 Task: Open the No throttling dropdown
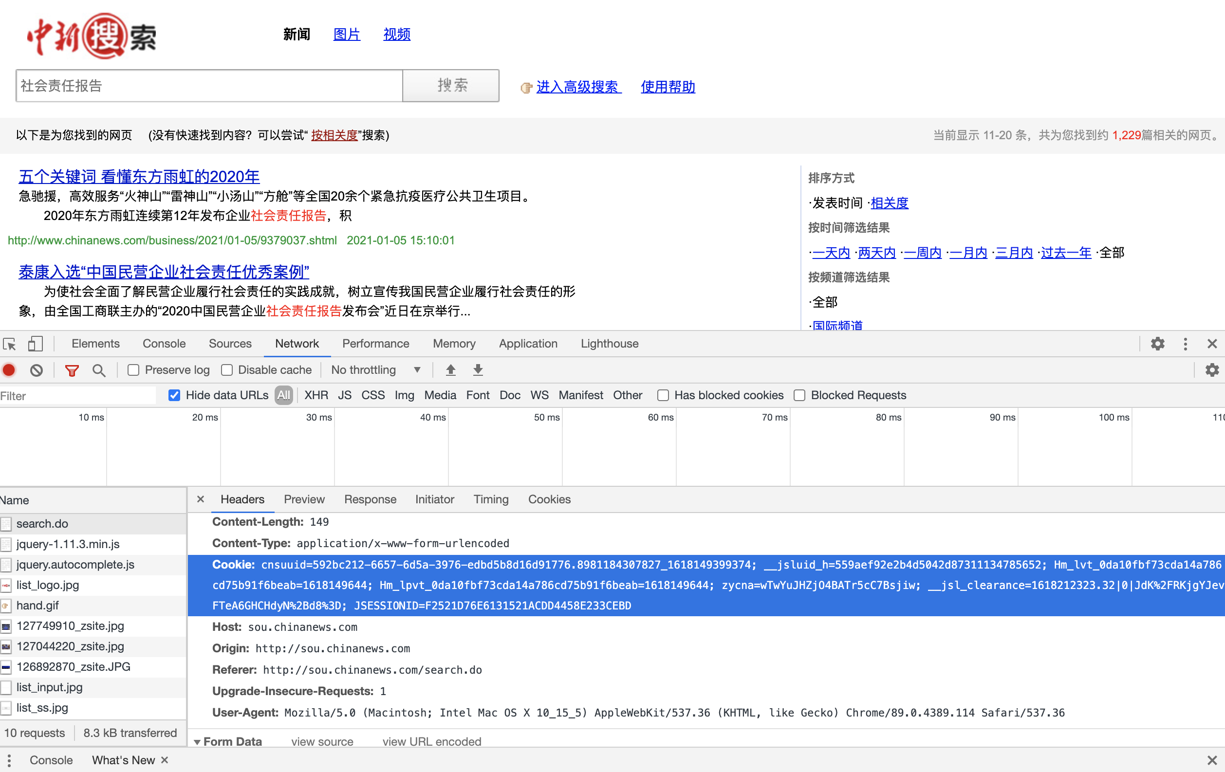pos(376,370)
